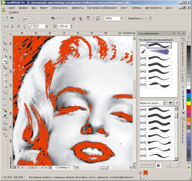Image resolution: width=192 pixels, height=181 pixels.
Task: Open the Растровые изображения menu
Action: (x=102, y=8)
